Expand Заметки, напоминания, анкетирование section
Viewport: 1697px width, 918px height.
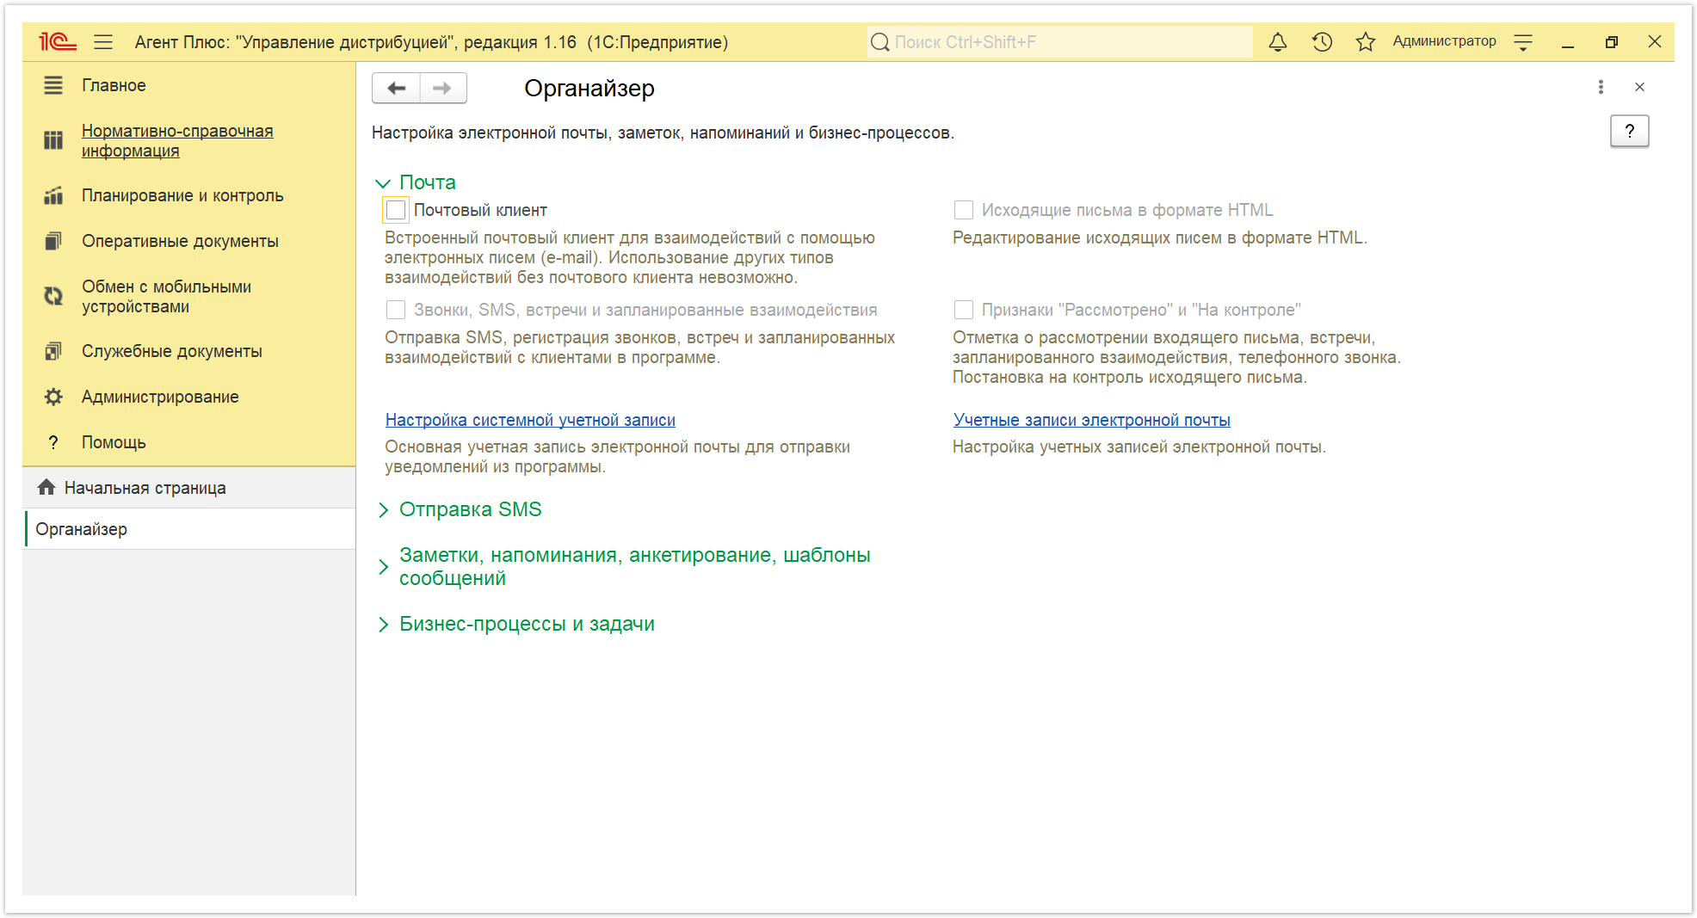(x=383, y=567)
